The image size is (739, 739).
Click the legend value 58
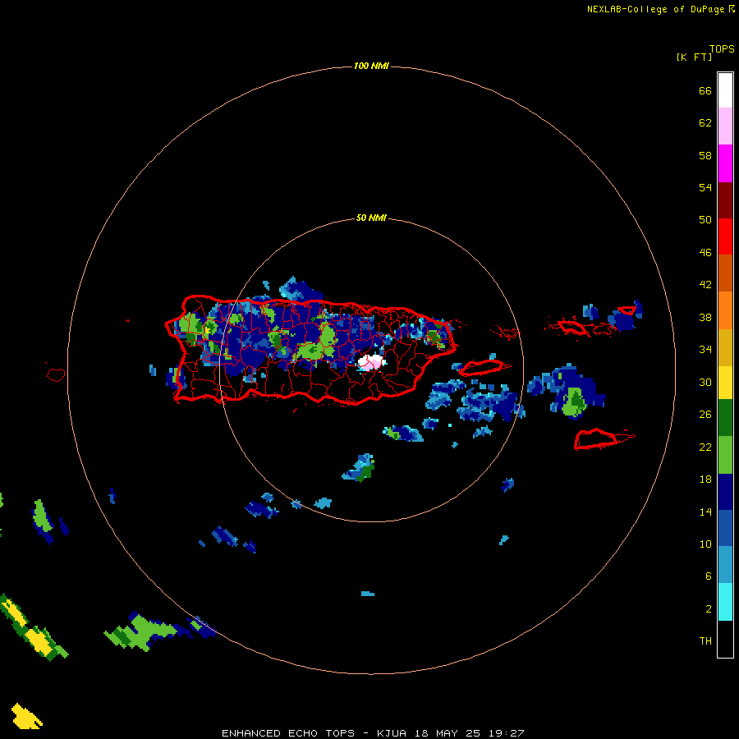click(705, 155)
